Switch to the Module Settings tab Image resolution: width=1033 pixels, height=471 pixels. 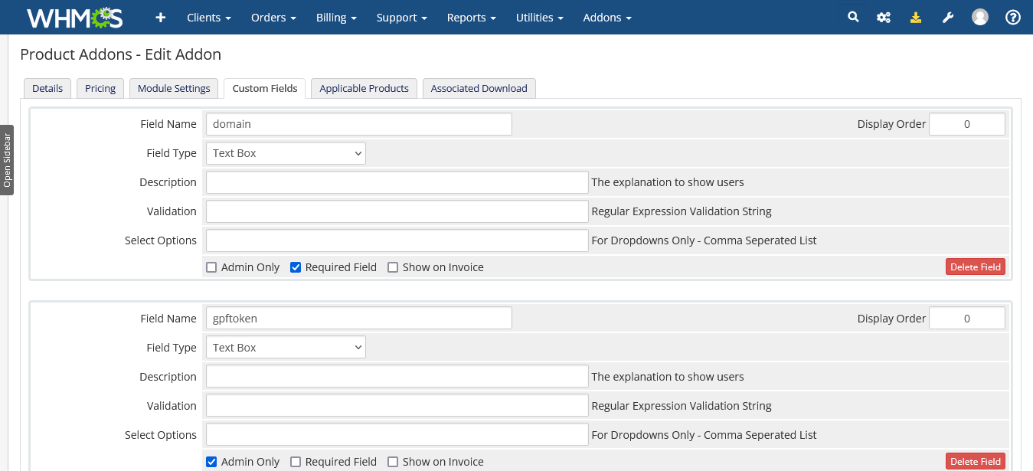(174, 88)
